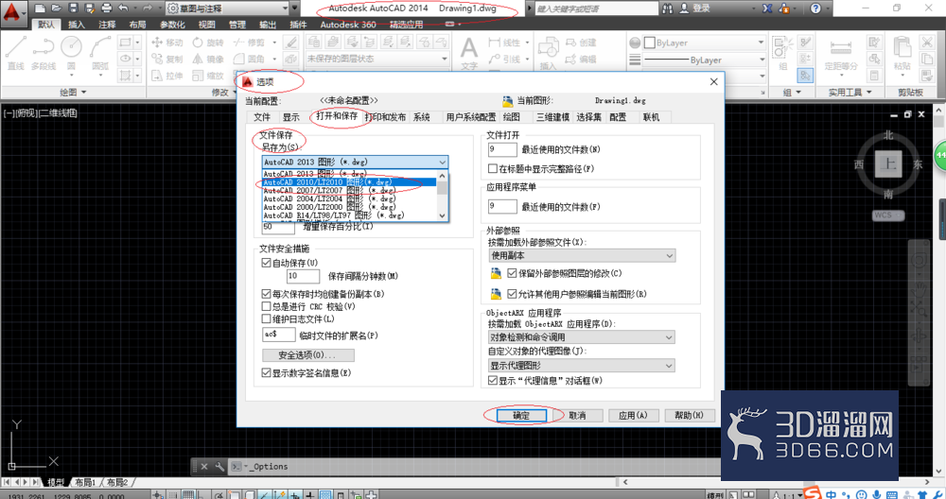The width and height of the screenshot is (946, 499).
Task: Click the Plot printer icon
Action: pos(107,9)
